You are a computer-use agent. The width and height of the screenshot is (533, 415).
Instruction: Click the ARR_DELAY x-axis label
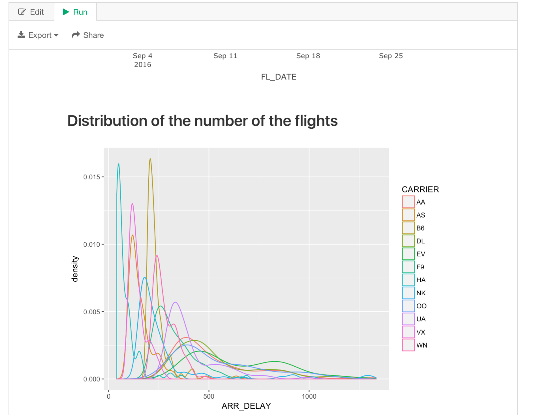246,406
